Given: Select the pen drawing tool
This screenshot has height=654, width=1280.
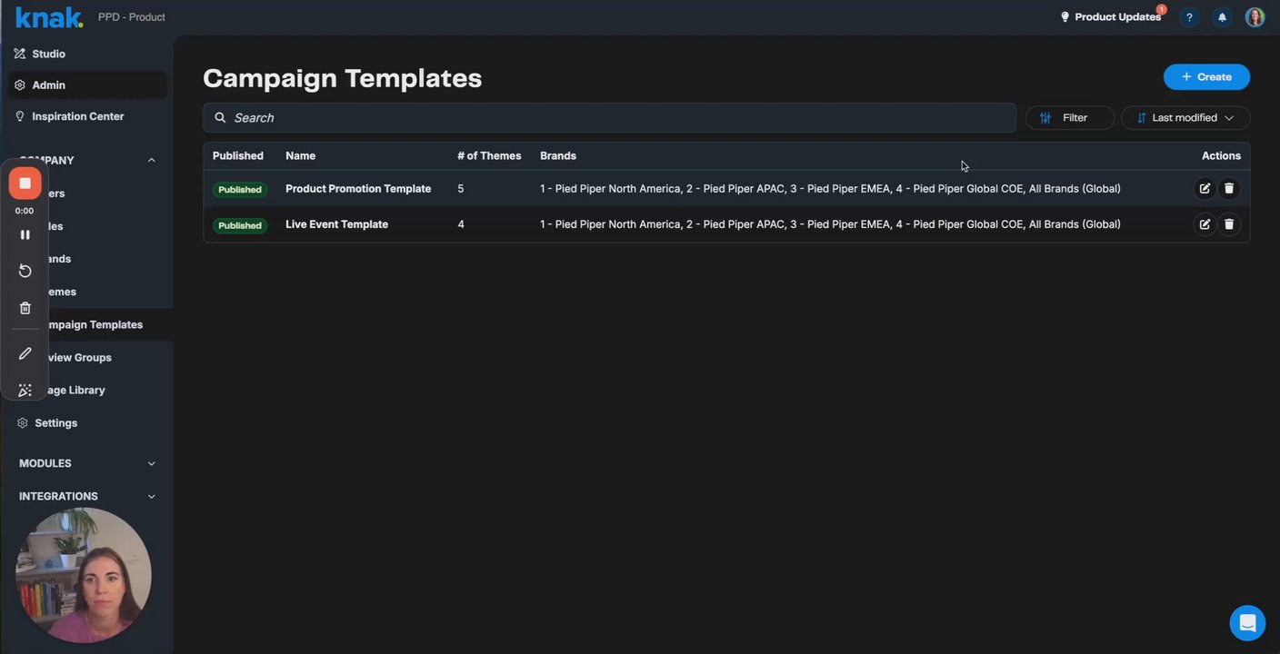Looking at the screenshot, I should point(25,353).
